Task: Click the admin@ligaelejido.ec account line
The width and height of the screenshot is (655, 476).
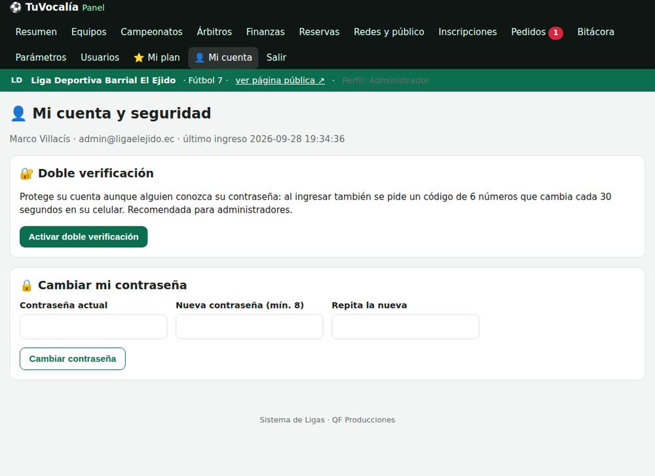Action: (177, 139)
